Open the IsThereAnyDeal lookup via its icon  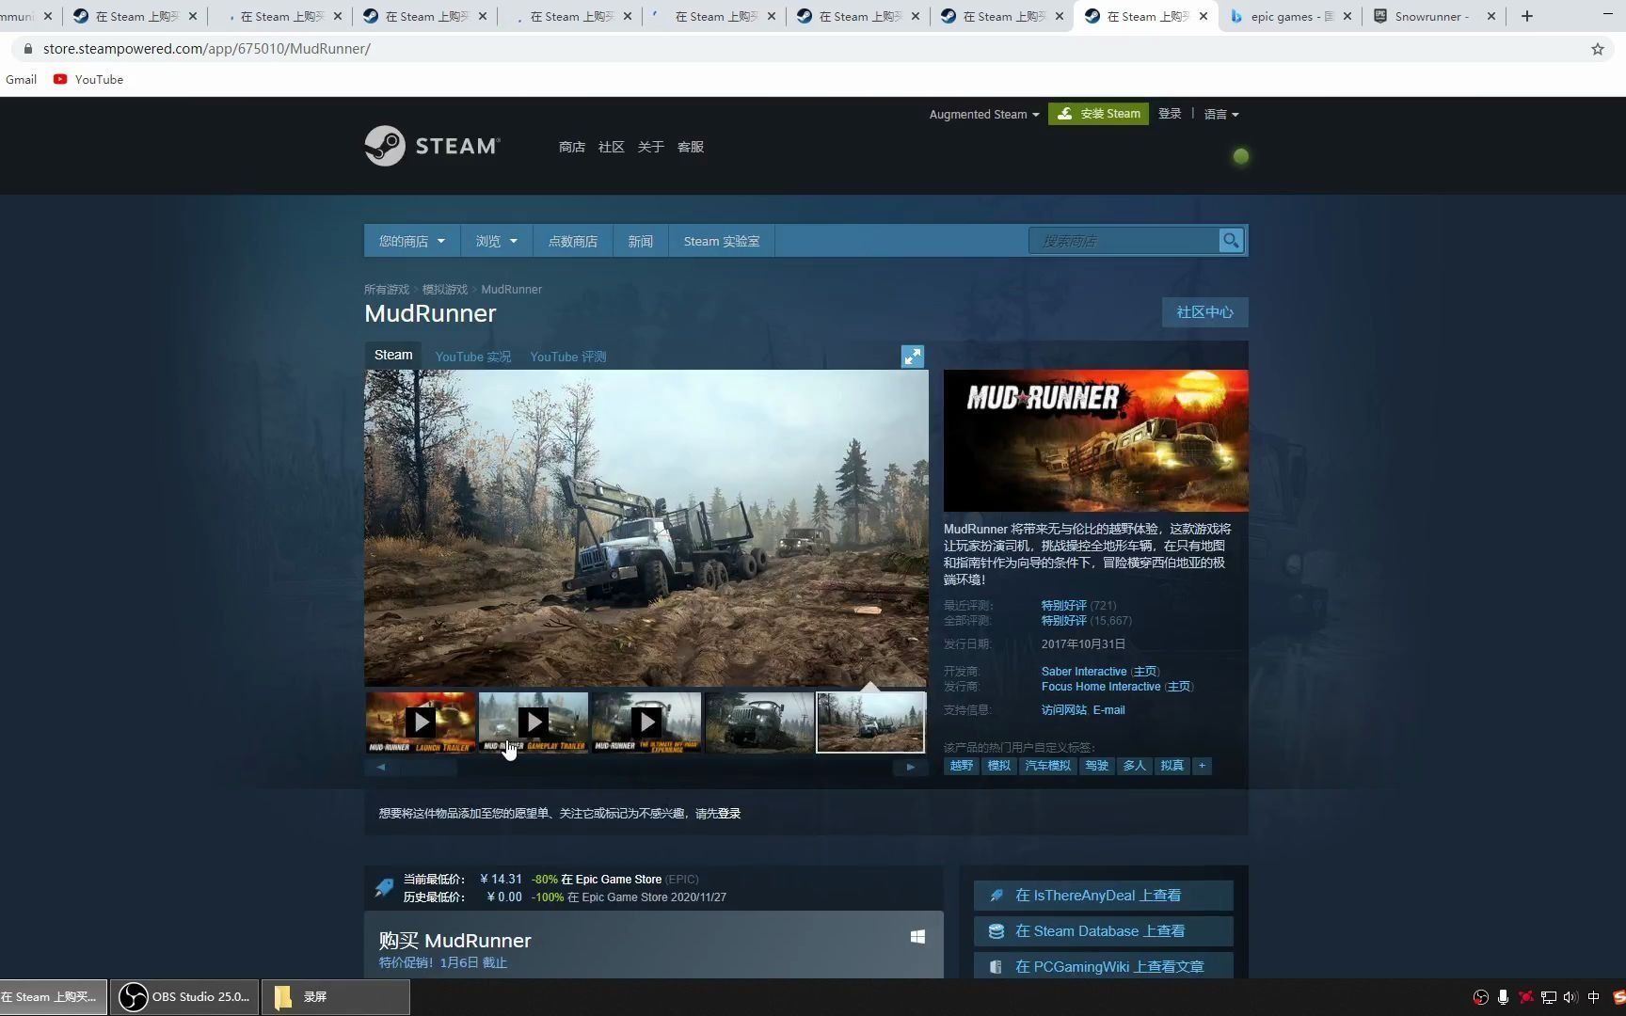(996, 895)
